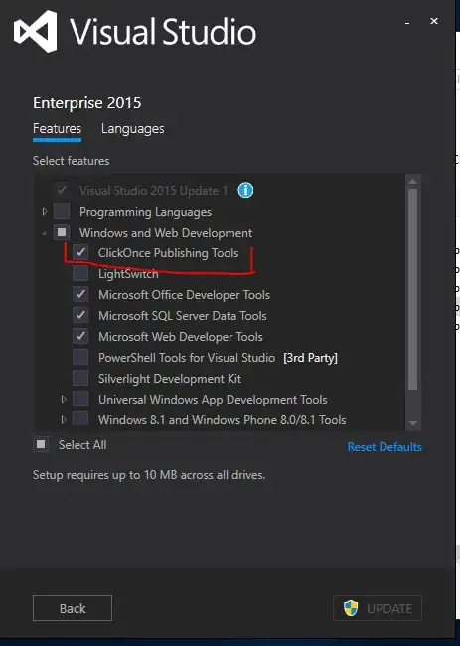Click the features list scrollbar thumb
This screenshot has height=646, width=460.
click(413, 289)
